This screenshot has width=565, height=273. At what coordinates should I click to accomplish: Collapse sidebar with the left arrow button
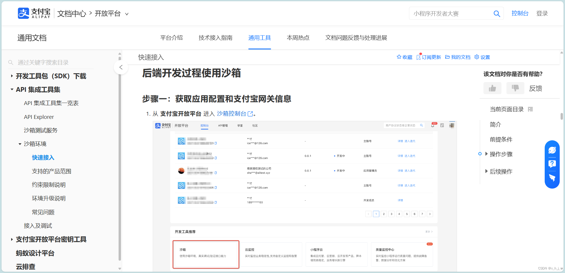click(x=121, y=67)
